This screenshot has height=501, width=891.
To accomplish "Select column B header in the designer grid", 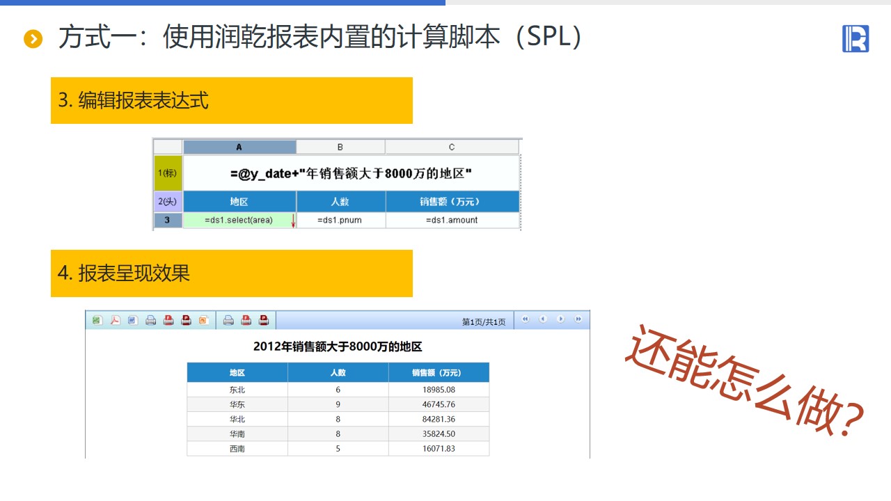I will 340,147.
